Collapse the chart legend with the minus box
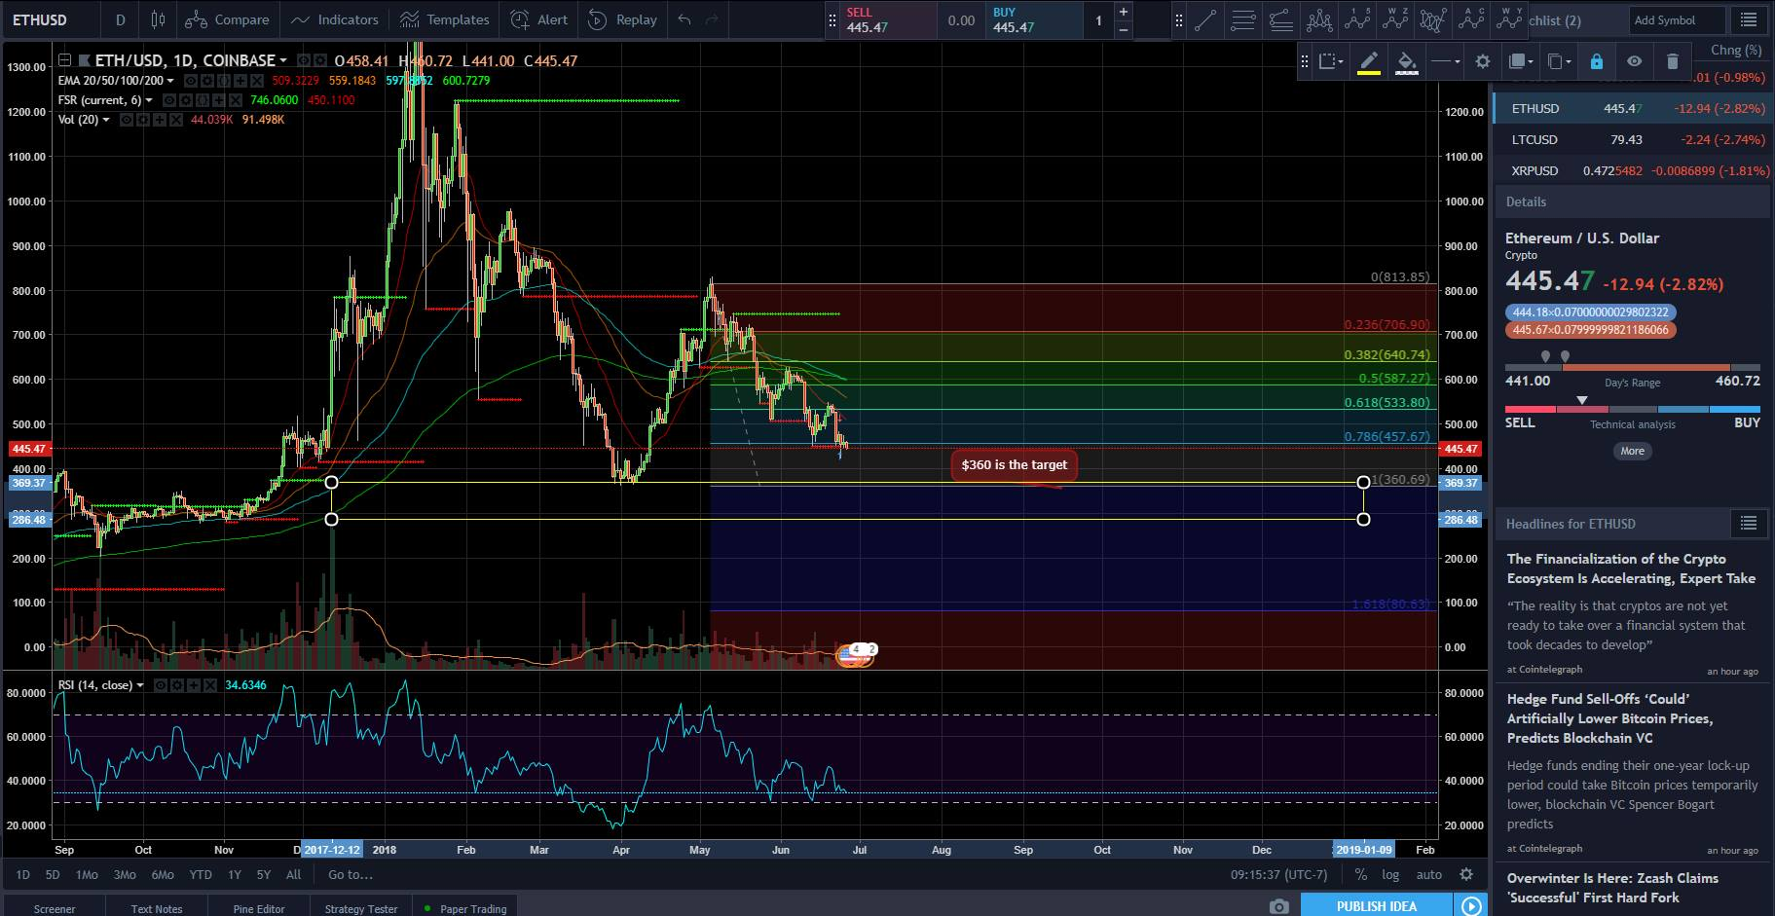Screen dimensions: 1775x916 click(x=65, y=60)
